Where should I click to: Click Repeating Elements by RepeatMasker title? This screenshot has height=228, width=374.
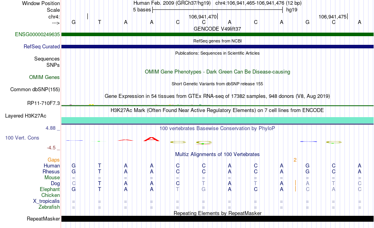point(217,213)
